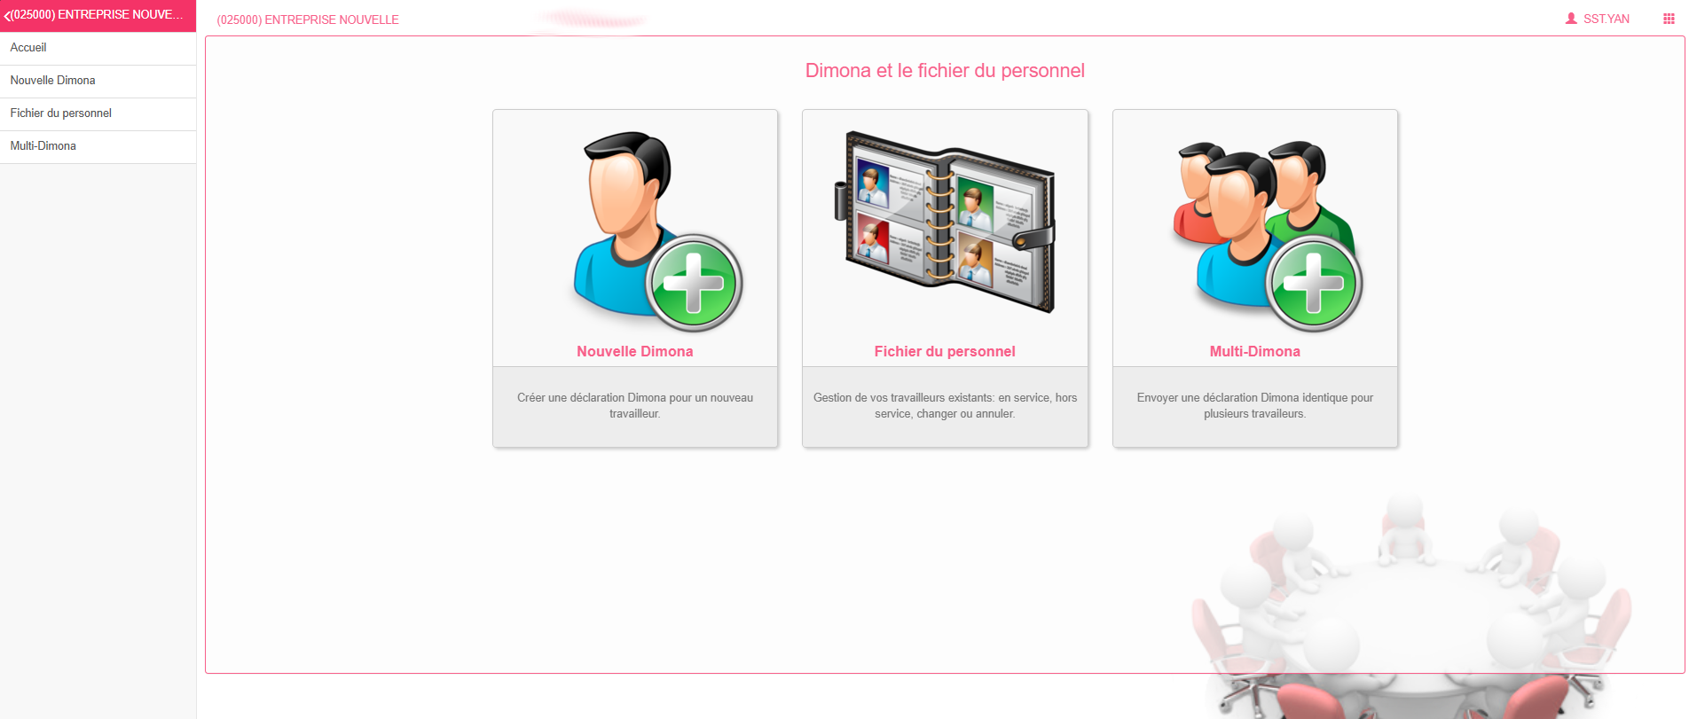This screenshot has height=719, width=1689.
Task: Click the user profile icon beside SST.YAN
Action: 1571,19
